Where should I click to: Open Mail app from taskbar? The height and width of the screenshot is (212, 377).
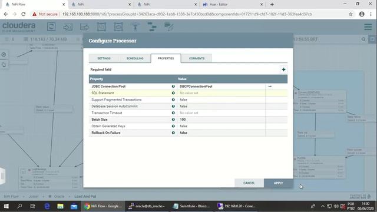point(74,206)
